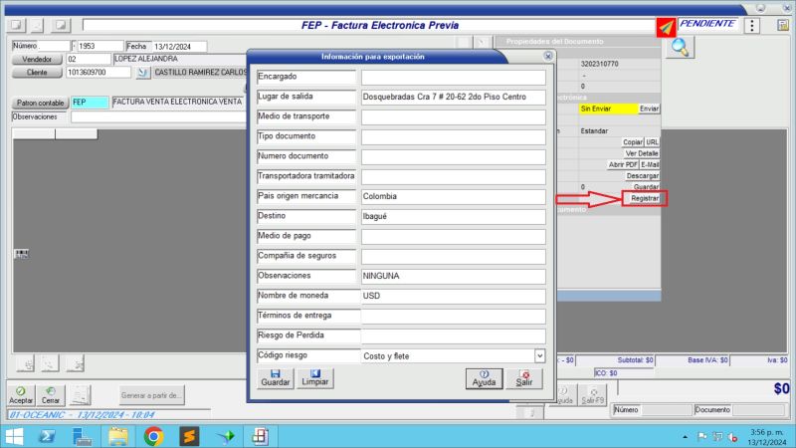796x448 pixels.
Task: Open the three-dots options menu
Action: tap(752, 26)
